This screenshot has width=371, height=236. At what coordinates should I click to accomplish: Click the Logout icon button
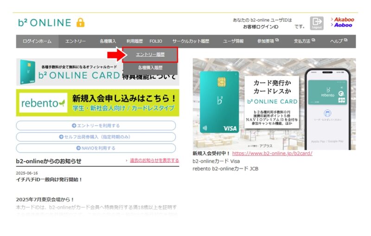pyautogui.click(x=317, y=23)
